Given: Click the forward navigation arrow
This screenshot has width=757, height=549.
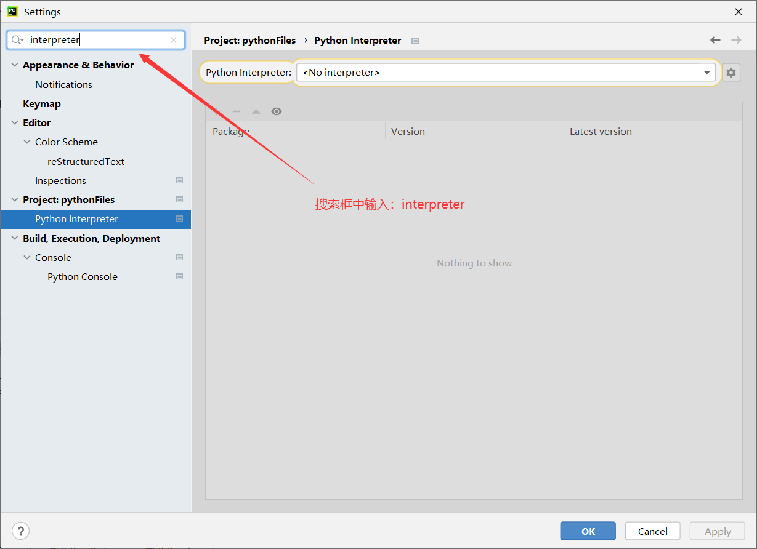Looking at the screenshot, I should tap(736, 39).
